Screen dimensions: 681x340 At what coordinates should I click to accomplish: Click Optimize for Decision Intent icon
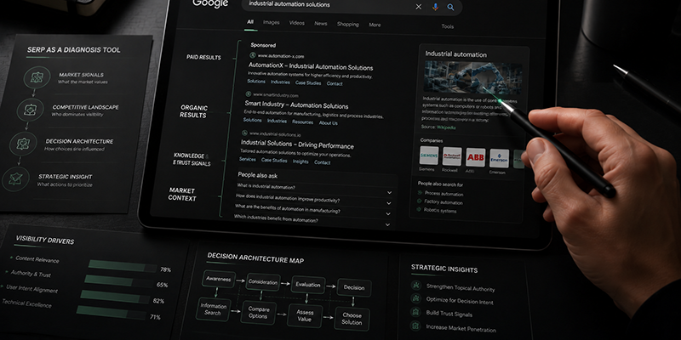click(416, 298)
